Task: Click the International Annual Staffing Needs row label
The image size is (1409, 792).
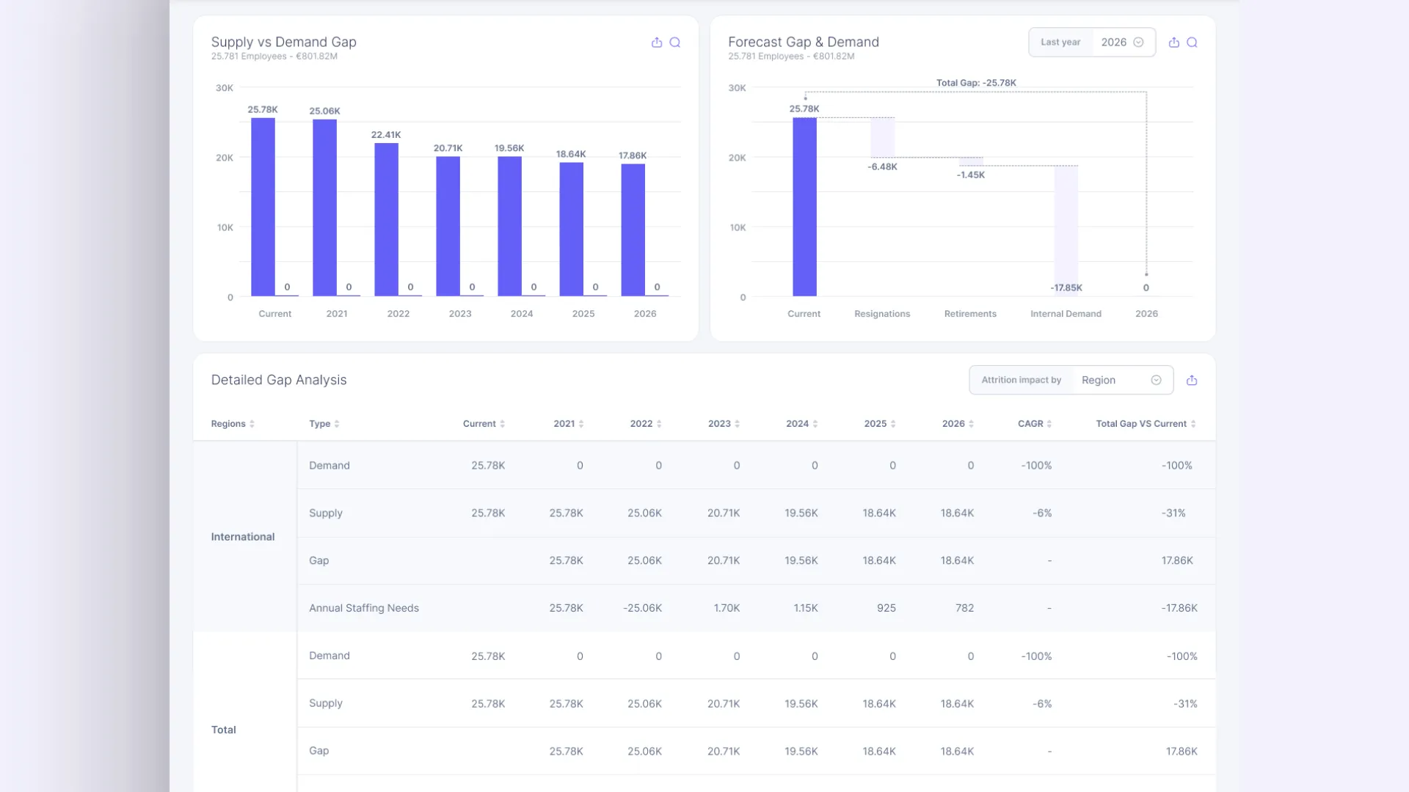Action: pos(364,608)
